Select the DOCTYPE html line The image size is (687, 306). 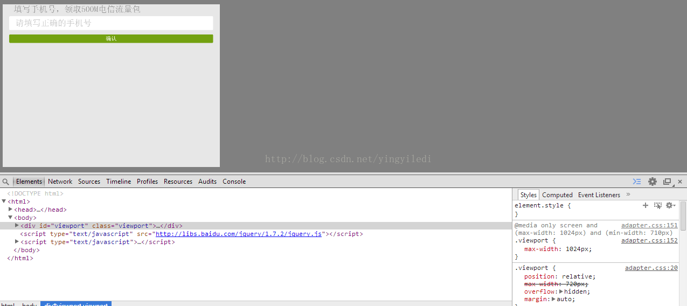pyautogui.click(x=35, y=193)
